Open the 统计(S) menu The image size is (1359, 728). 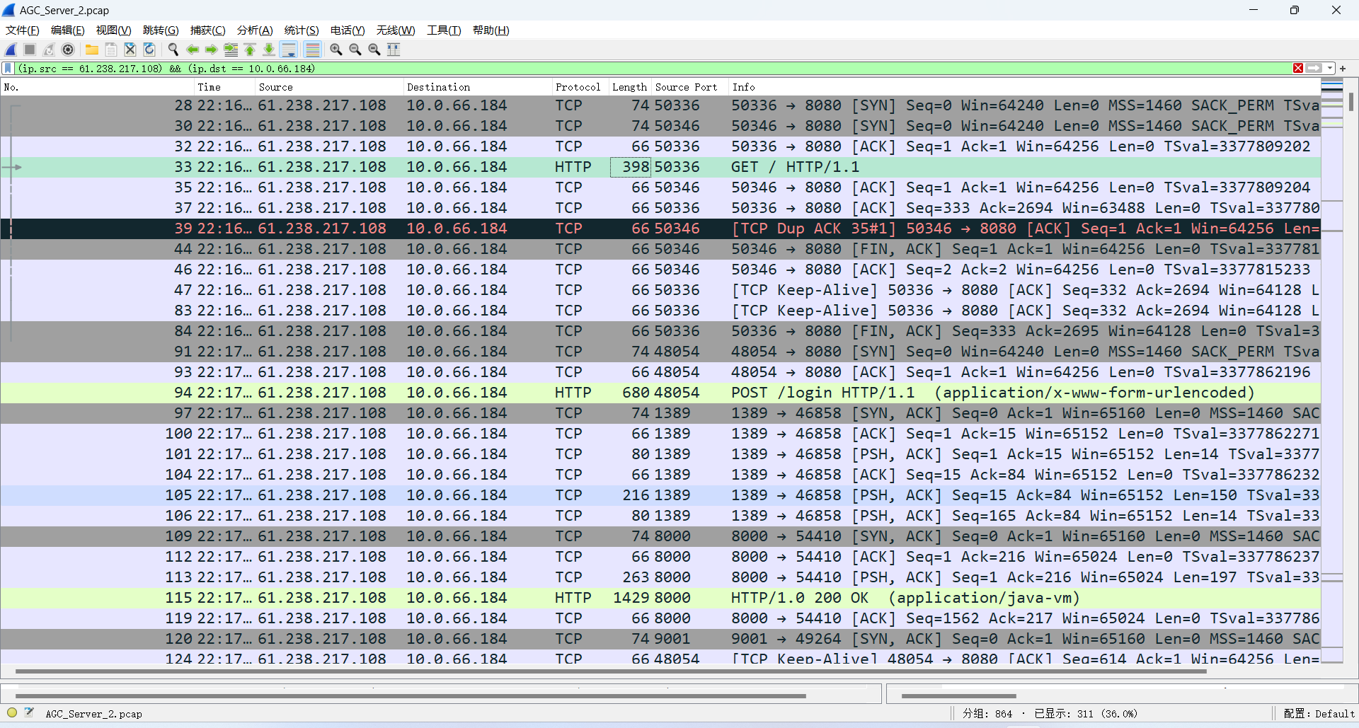click(x=302, y=30)
